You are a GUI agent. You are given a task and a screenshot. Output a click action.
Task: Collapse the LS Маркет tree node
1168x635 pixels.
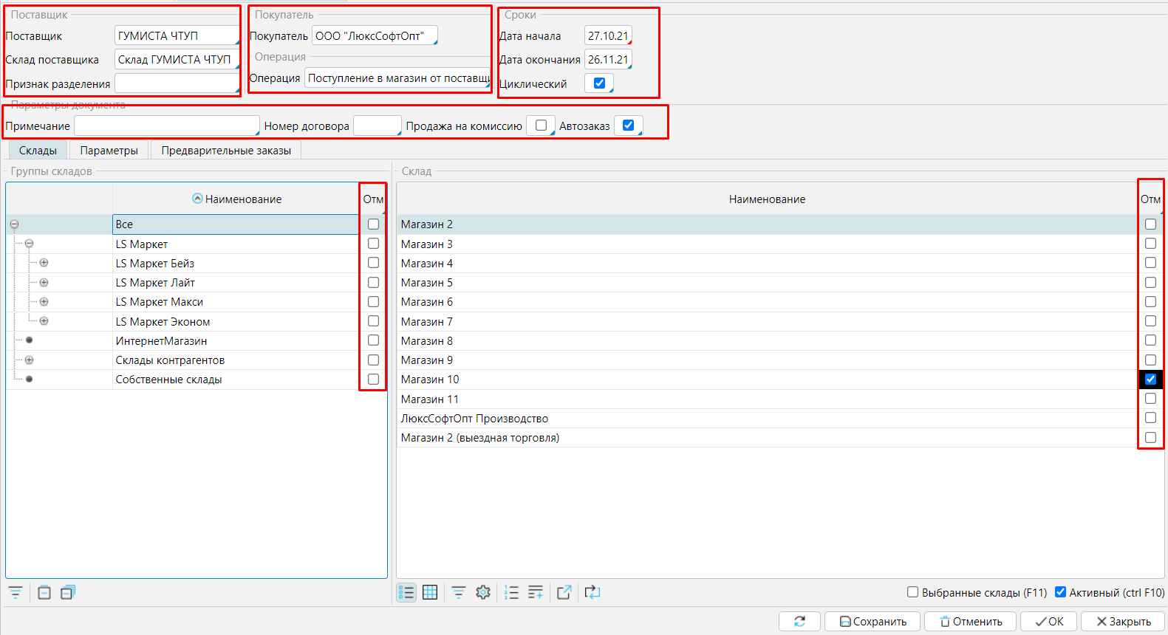[x=29, y=244]
